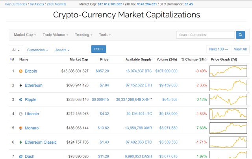The image size is (252, 159).
Task: Open Bitcoin 7-day price graph
Action: pos(228,71)
